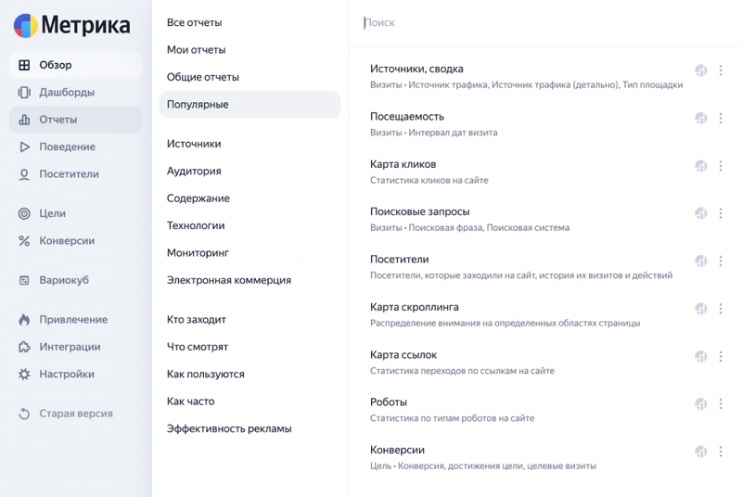Click the Привлечение flame icon
This screenshot has height=497, width=742.
pos(24,320)
